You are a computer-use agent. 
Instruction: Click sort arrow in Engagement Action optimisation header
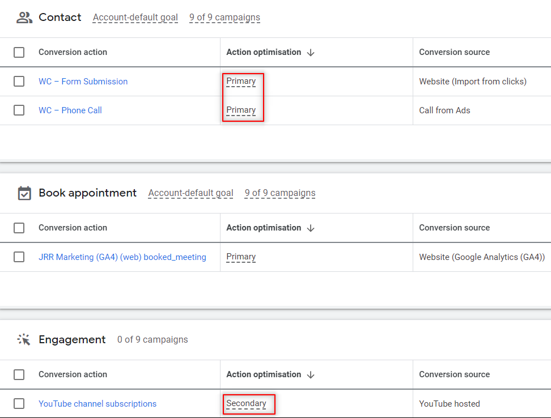[311, 375]
